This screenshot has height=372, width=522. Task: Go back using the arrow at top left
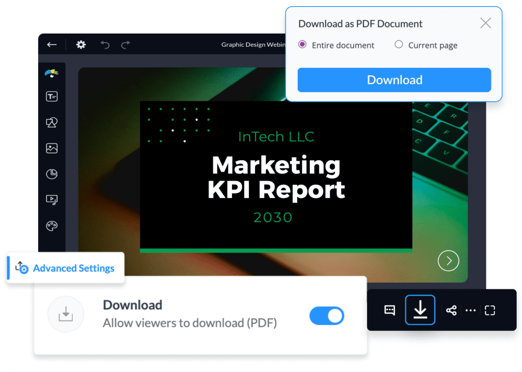tap(51, 45)
